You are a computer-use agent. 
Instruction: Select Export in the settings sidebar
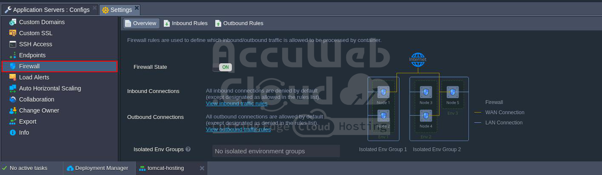click(28, 121)
